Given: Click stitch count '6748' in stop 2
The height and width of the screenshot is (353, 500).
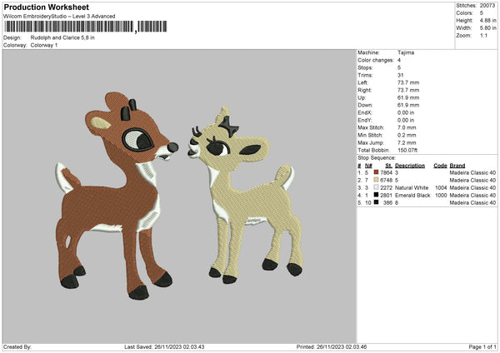Looking at the screenshot, I should coord(386,180).
